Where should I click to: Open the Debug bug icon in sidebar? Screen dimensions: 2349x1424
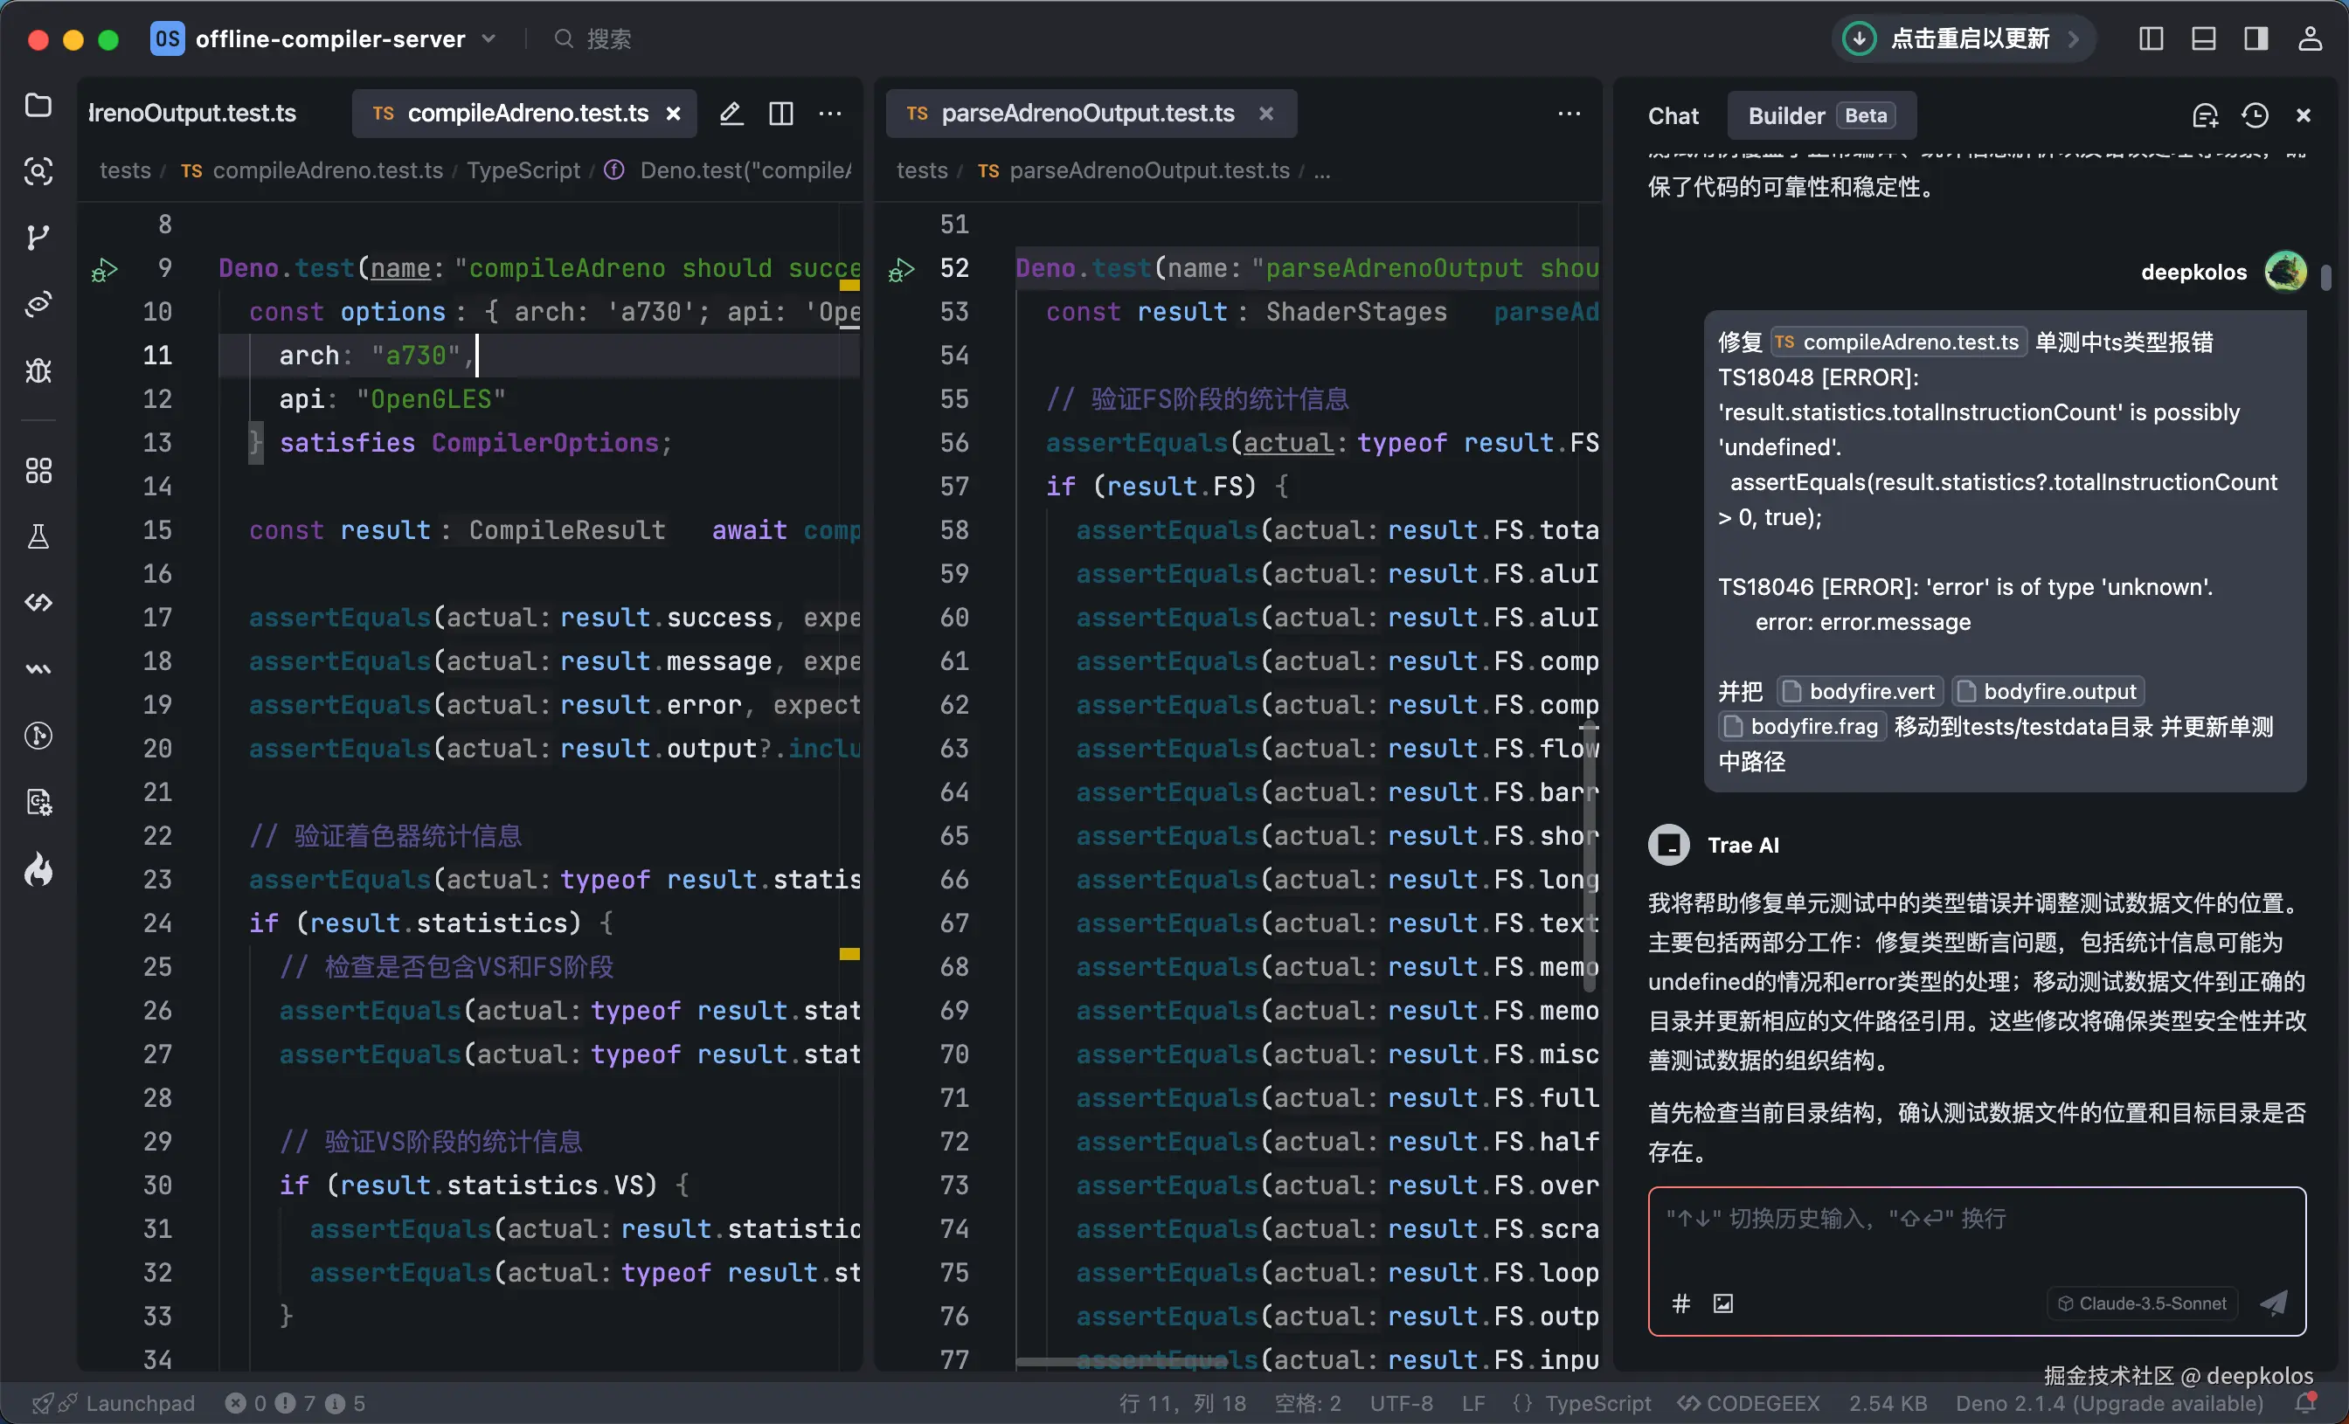click(x=38, y=370)
